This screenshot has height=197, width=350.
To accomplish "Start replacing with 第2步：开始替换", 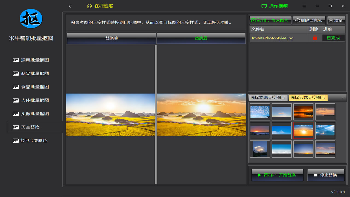I will 277,175.
